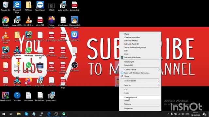The width and height of the screenshot is (209, 117).
Task: Select the VLC media player shortcut
Action: [6, 37]
